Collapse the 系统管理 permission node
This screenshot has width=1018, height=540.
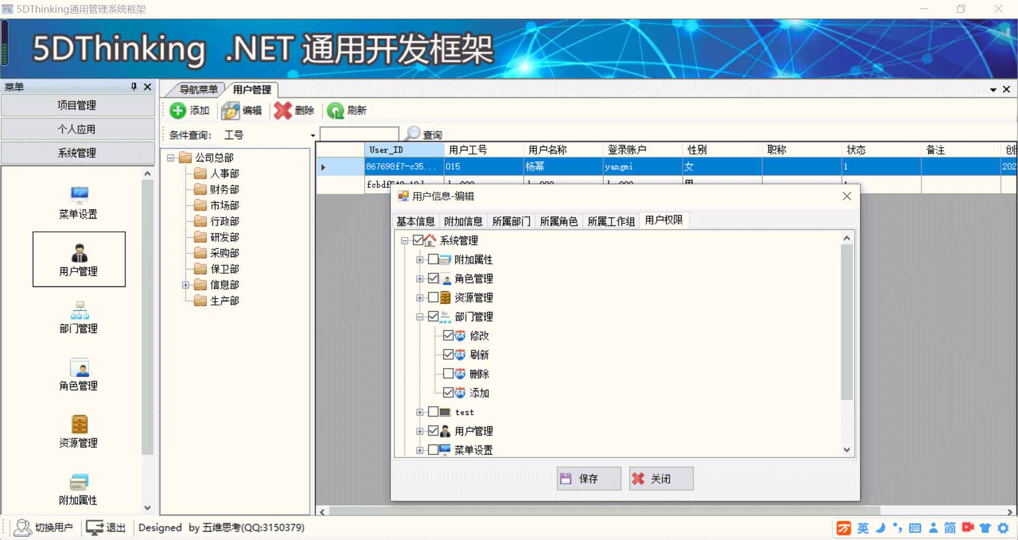tap(405, 241)
